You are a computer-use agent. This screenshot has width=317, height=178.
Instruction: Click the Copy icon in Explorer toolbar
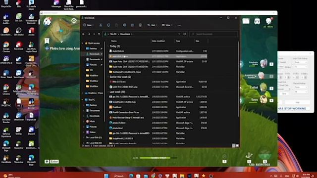click(x=108, y=25)
